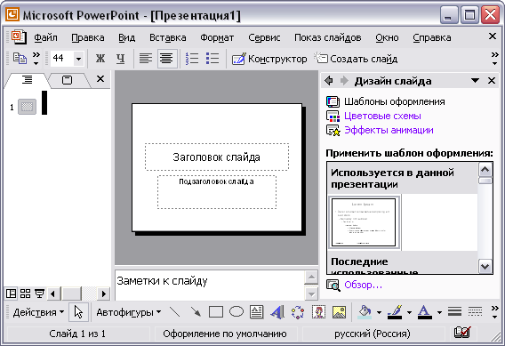Open the Конструктор design pane
This screenshot has height=346, width=505.
coord(269,59)
